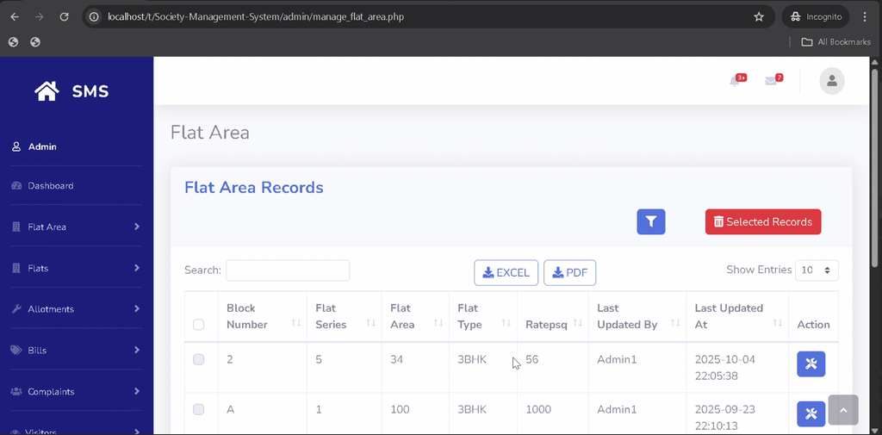Viewport: 882px width, 435px height.
Task: Click the SMS home logo icon
Action: tap(47, 91)
